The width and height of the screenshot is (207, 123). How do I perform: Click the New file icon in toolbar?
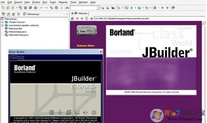point(3,8)
